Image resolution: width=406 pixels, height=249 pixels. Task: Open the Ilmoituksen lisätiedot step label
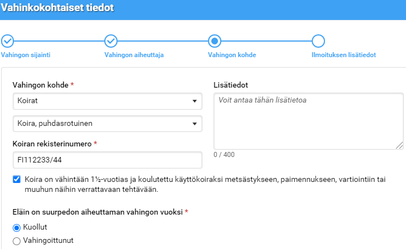pos(344,55)
